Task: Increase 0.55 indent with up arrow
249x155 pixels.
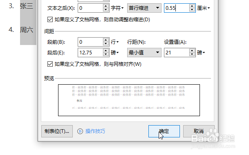Action: pos(192,6)
